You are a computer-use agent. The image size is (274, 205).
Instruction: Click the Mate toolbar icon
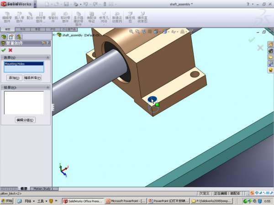click(x=30, y=18)
